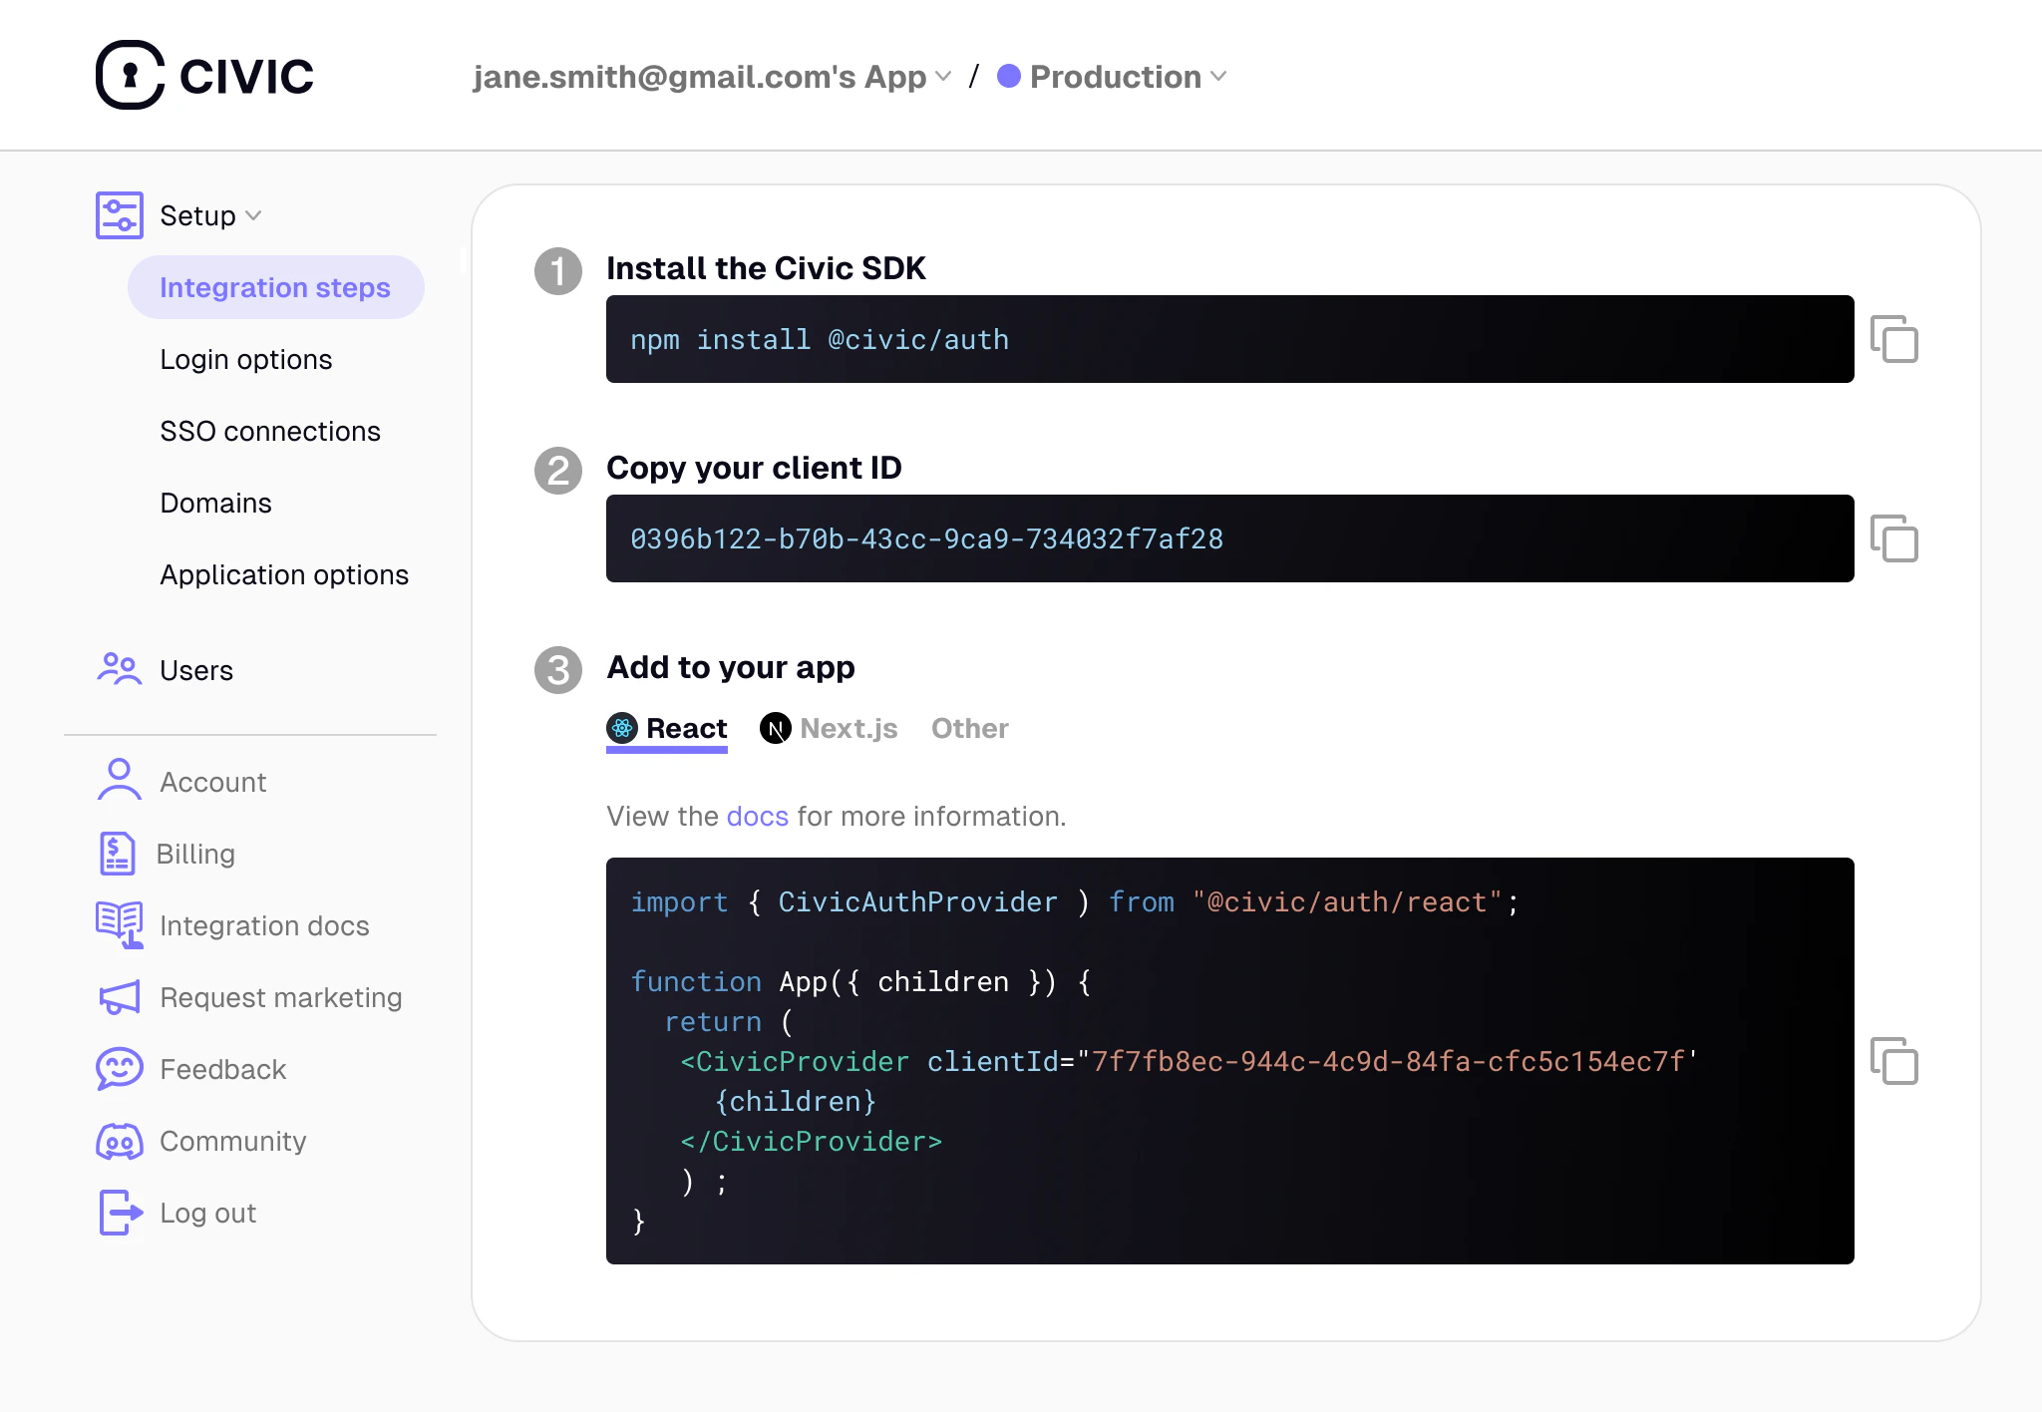Open Community via the Discord icon

[x=119, y=1141]
